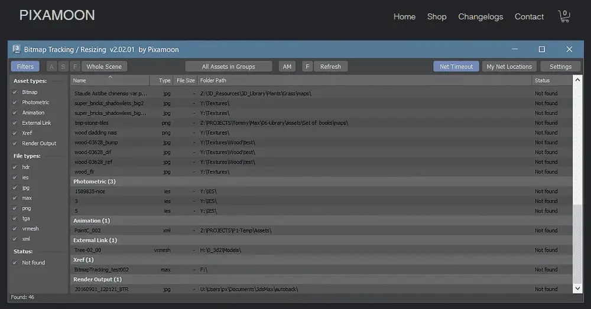Screen dimensions: 591x309
Task: Toggle the S filter button
Action: (x=63, y=67)
